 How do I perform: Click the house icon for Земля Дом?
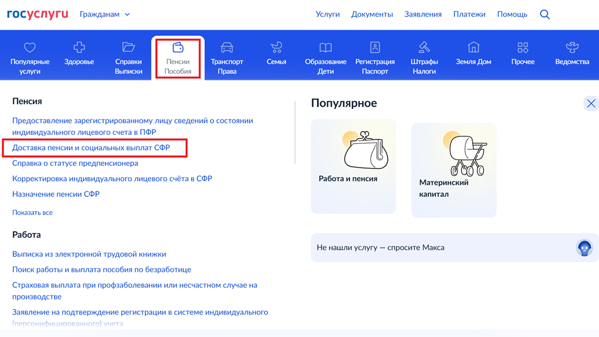tap(473, 47)
